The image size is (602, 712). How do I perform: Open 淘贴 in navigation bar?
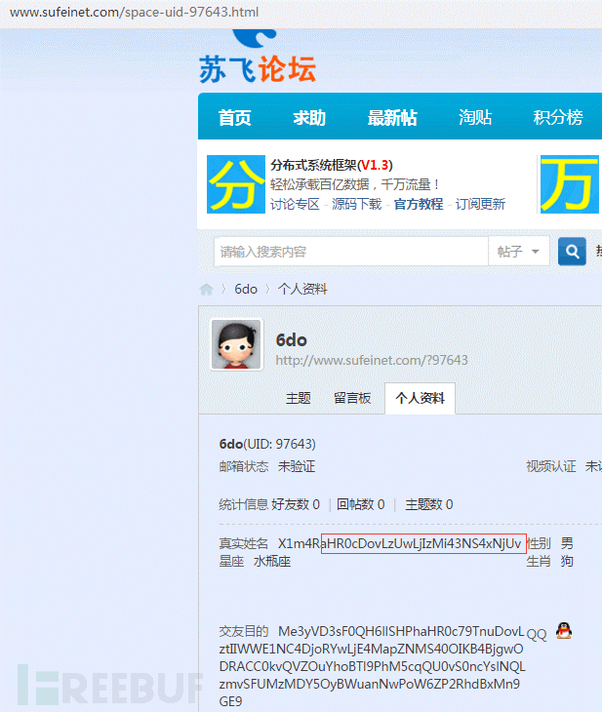[x=475, y=118]
